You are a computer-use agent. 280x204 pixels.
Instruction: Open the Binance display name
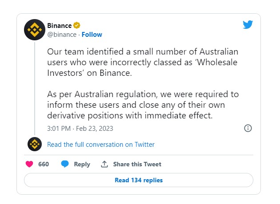59,25
